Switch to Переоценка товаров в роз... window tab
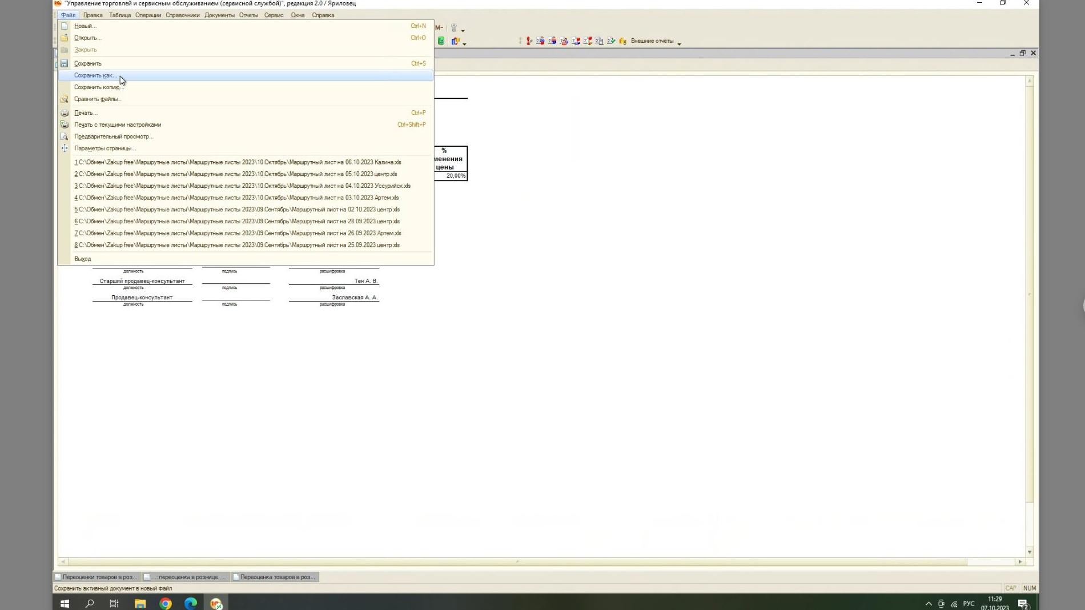 pyautogui.click(x=275, y=577)
